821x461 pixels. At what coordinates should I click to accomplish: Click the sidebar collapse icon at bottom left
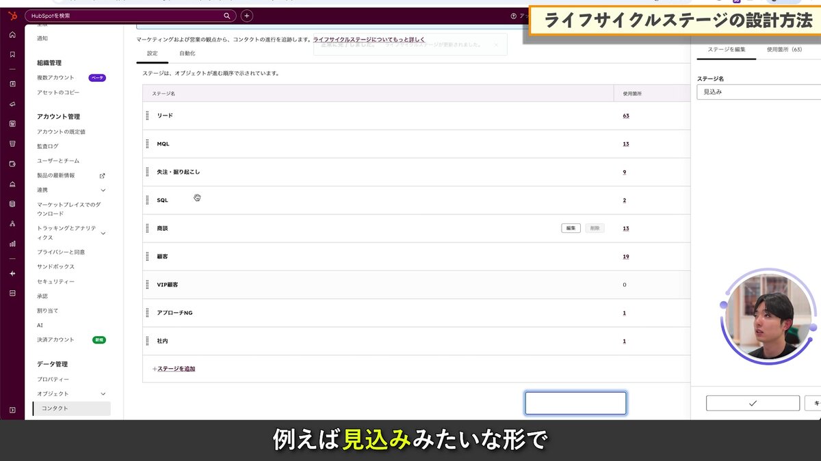point(12,410)
